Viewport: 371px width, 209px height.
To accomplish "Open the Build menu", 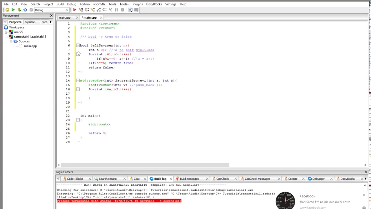I will [60, 4].
